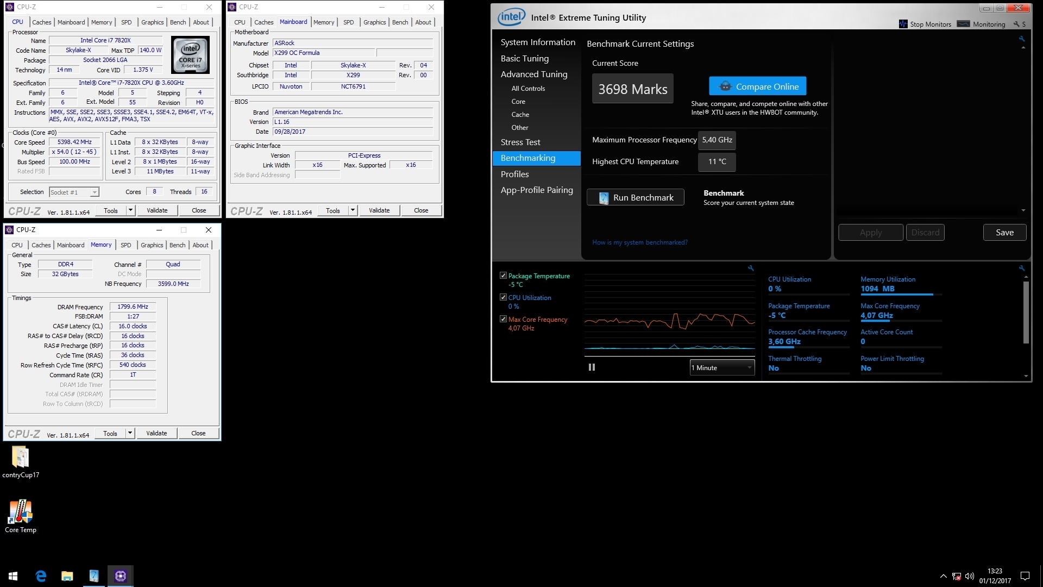Click wrench icon above the monitor graph
Viewport: 1043px width, 587px height.
click(x=751, y=268)
